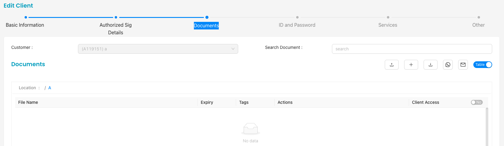Image resolution: width=504 pixels, height=146 pixels.
Task: Click the Customer dropdown chevron arrow
Action: tap(233, 49)
